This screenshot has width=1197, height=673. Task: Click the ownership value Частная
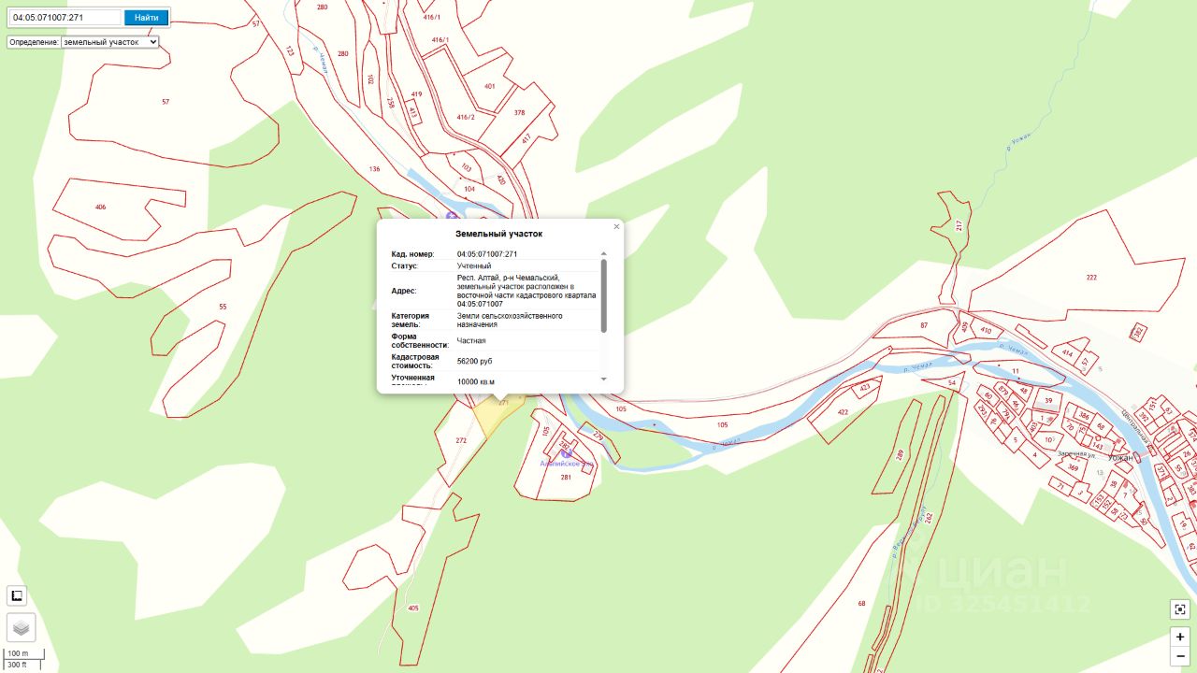(x=471, y=341)
